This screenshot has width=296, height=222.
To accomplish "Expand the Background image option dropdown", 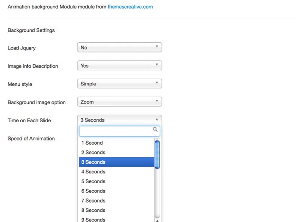I will tap(119, 102).
